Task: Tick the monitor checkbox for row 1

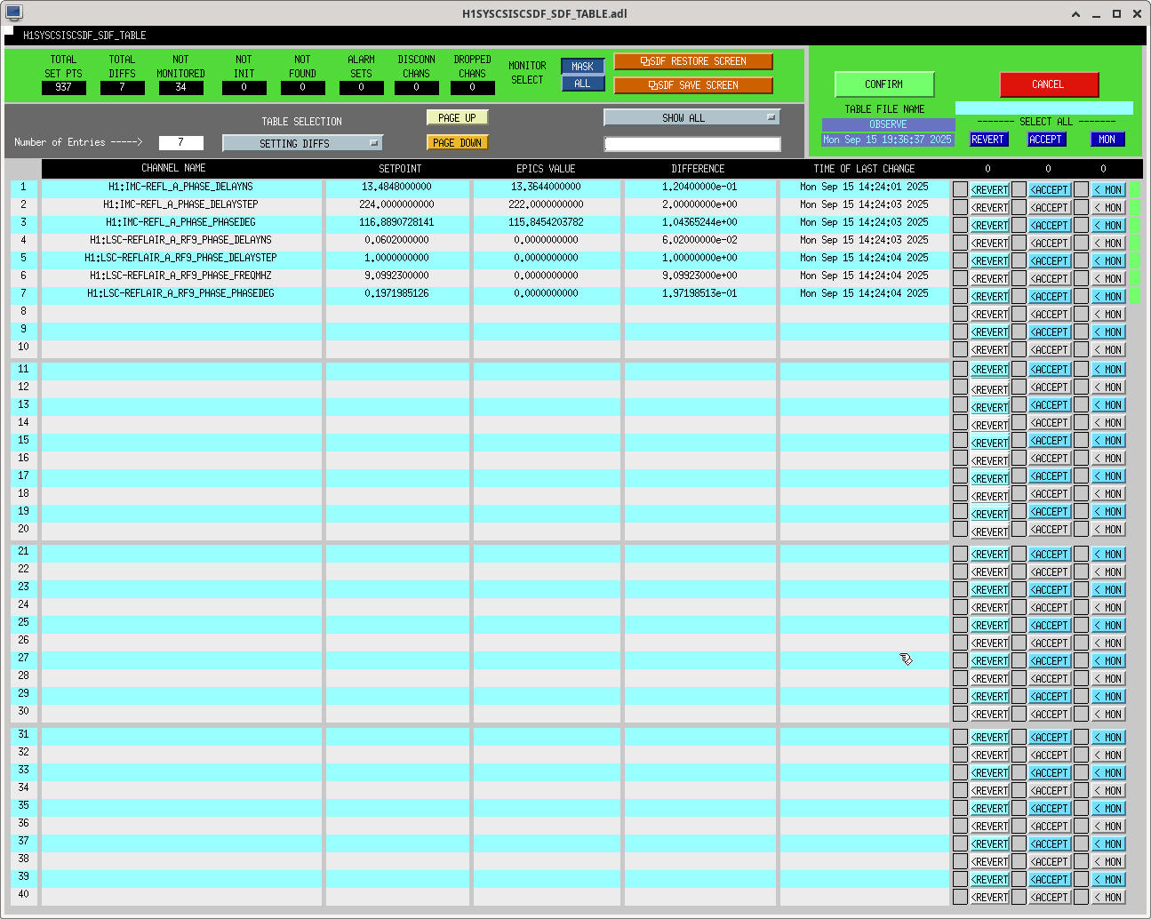Action: click(1081, 189)
